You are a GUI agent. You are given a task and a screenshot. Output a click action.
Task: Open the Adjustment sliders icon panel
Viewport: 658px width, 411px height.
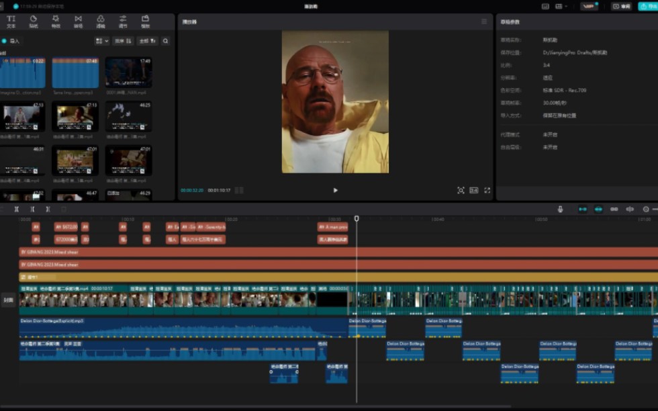[123, 21]
